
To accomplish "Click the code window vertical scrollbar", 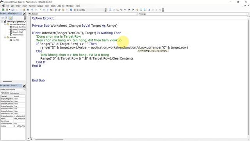I will (x=248, y=77).
